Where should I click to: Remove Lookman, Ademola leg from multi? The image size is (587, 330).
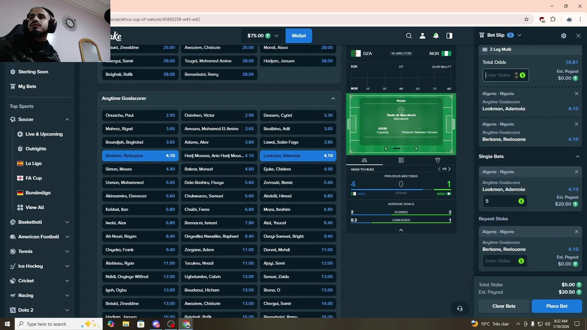(576, 93)
